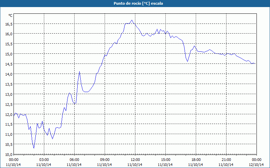The image size is (270, 168).
Task: Click the chart title 'Punto de rocío [°C] escala'
Action: pyautogui.click(x=138, y=3)
